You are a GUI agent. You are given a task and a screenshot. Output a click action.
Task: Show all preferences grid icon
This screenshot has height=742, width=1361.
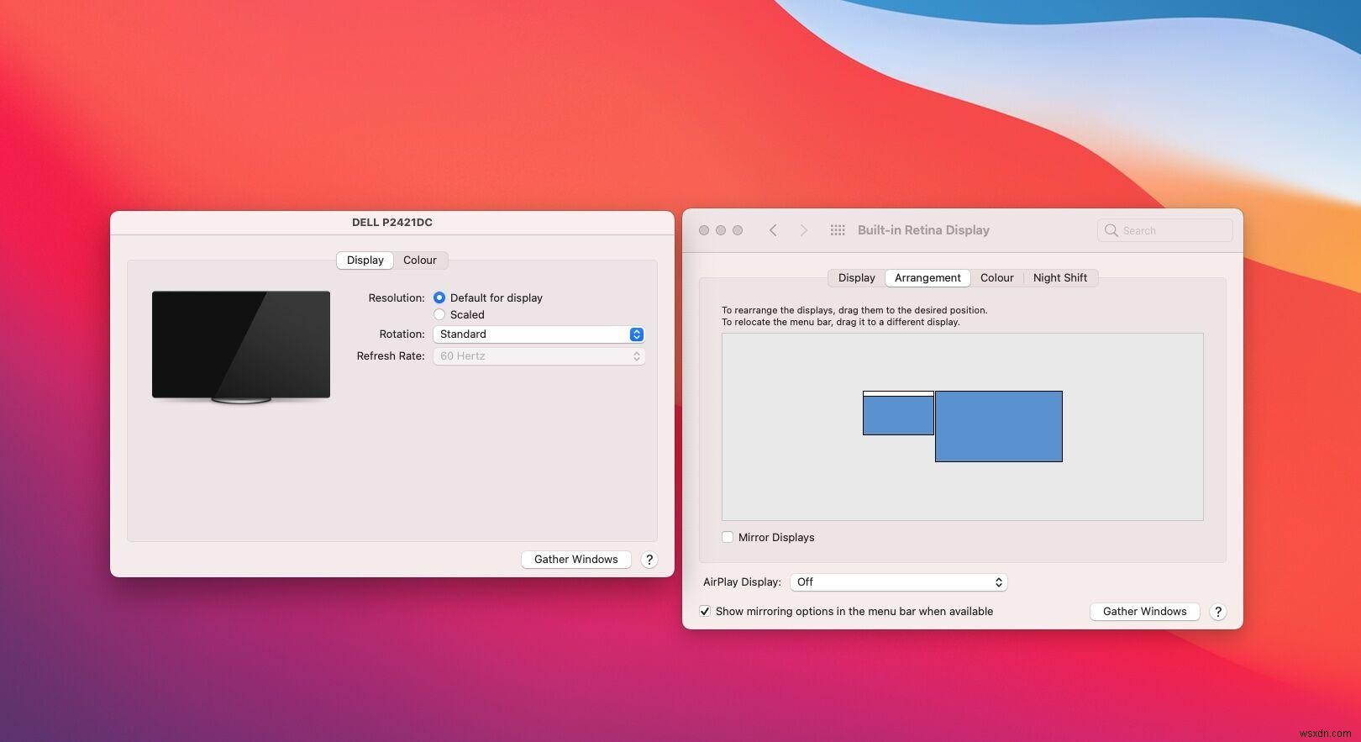(x=838, y=230)
